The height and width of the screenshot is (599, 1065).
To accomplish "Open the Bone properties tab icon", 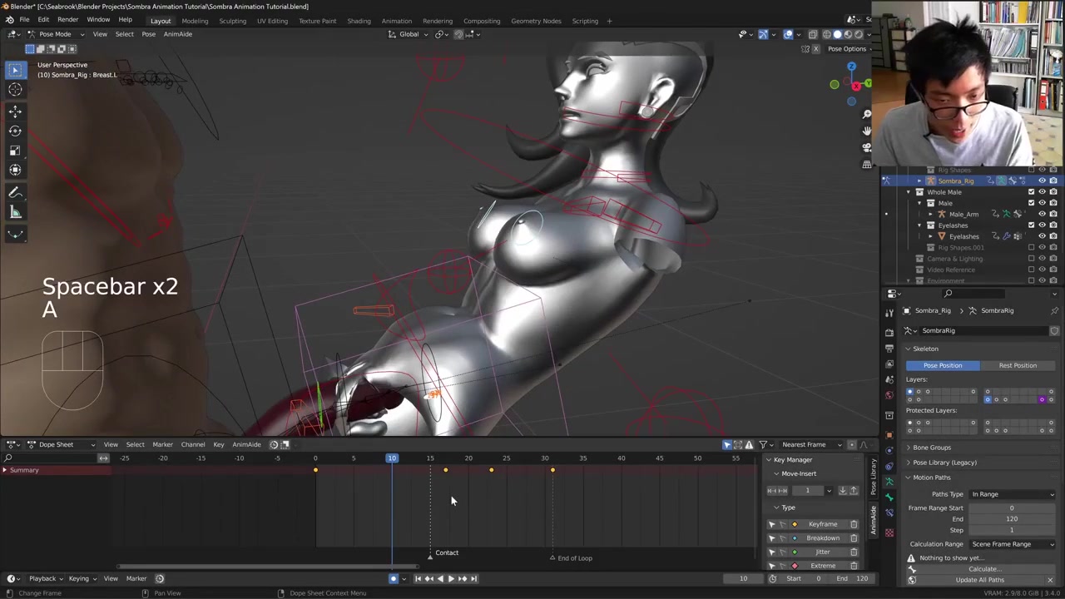I will click(889, 498).
